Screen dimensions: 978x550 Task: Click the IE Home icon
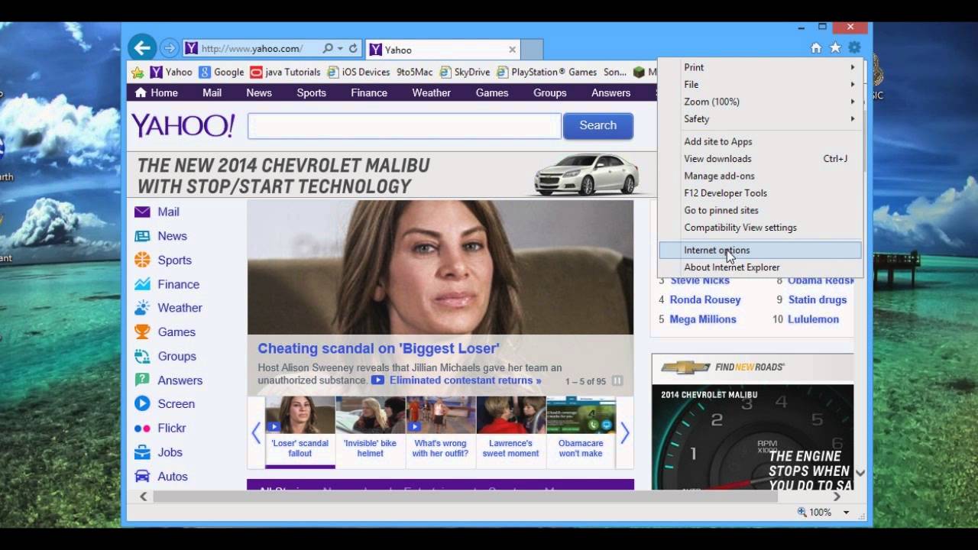pos(816,48)
